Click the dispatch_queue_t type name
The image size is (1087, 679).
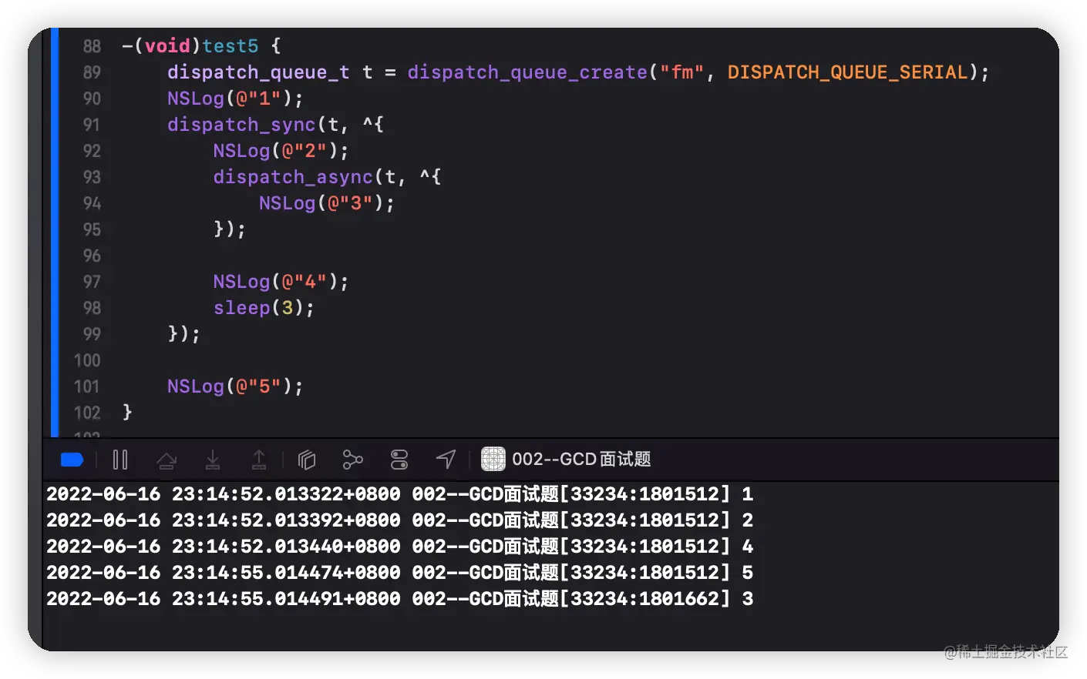tap(258, 72)
